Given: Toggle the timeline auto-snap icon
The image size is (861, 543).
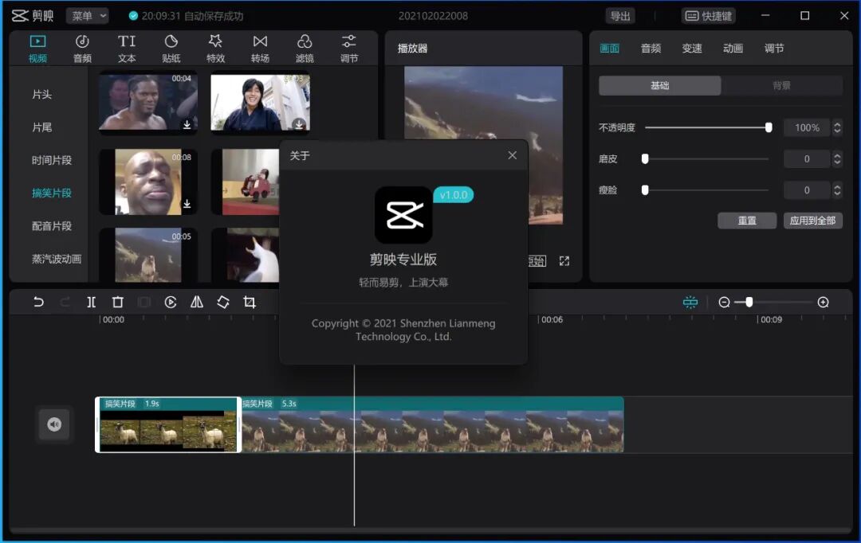Looking at the screenshot, I should pyautogui.click(x=690, y=303).
